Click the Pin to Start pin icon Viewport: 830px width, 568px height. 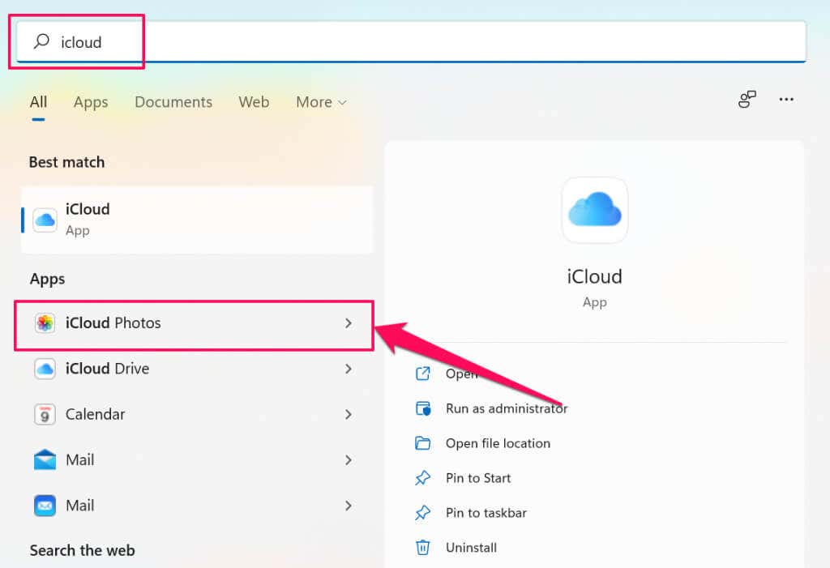pyautogui.click(x=423, y=478)
